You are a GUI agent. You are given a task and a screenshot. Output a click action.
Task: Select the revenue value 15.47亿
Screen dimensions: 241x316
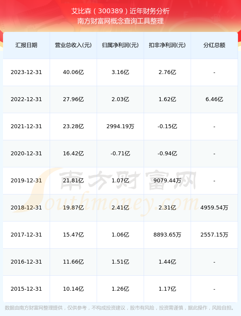pyautogui.click(x=73, y=235)
